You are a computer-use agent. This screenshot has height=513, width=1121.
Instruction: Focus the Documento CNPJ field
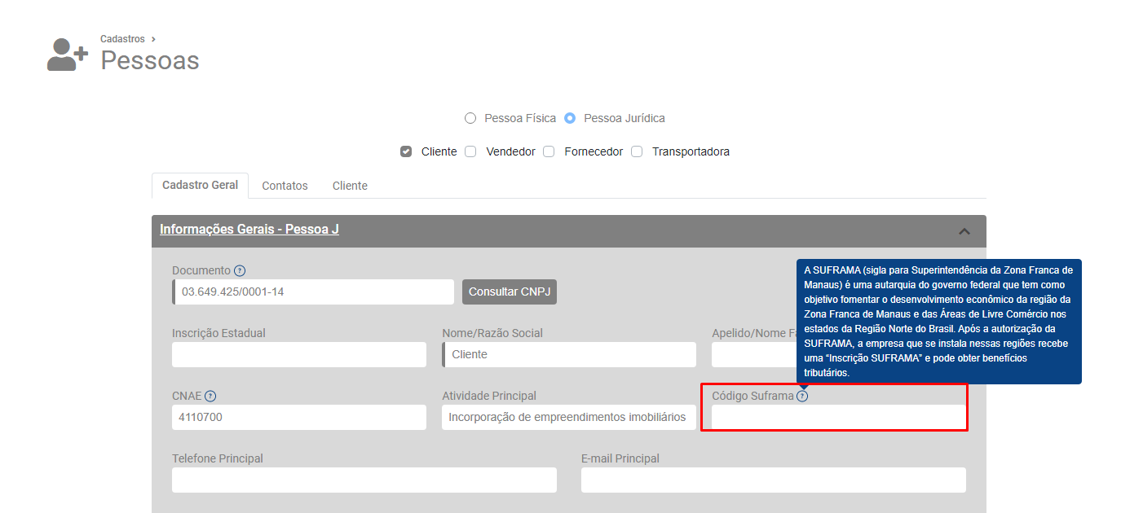pos(313,292)
